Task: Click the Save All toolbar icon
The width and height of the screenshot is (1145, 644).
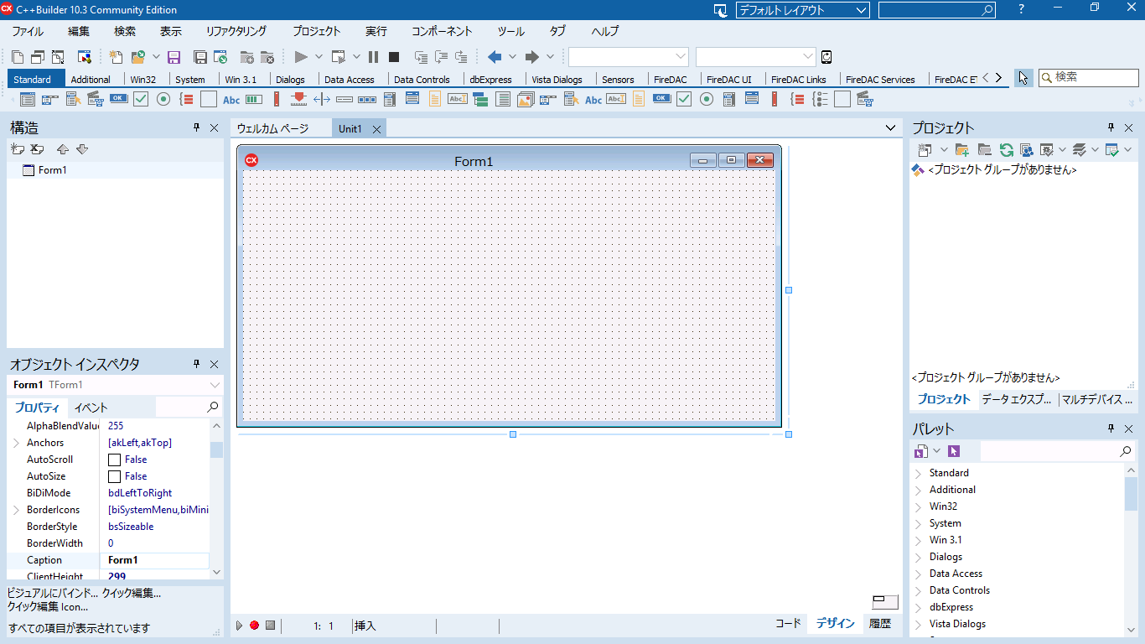Action: pyautogui.click(x=200, y=57)
